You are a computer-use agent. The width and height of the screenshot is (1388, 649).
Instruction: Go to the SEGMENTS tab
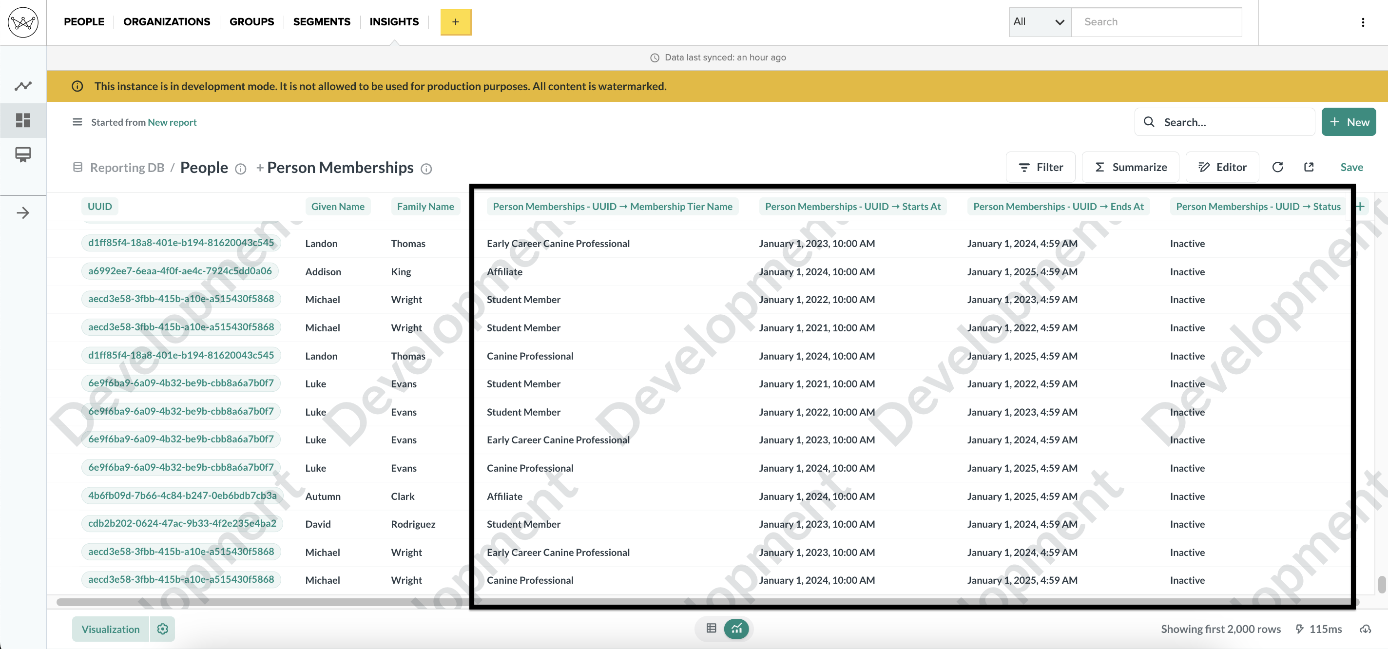(x=322, y=22)
